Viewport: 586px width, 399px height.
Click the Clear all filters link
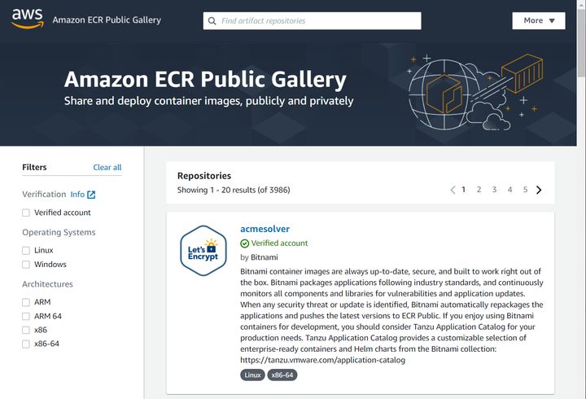(107, 168)
